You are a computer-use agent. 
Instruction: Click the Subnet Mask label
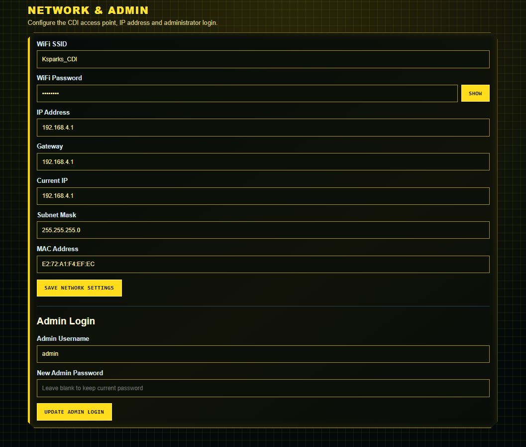pyautogui.click(x=56, y=215)
